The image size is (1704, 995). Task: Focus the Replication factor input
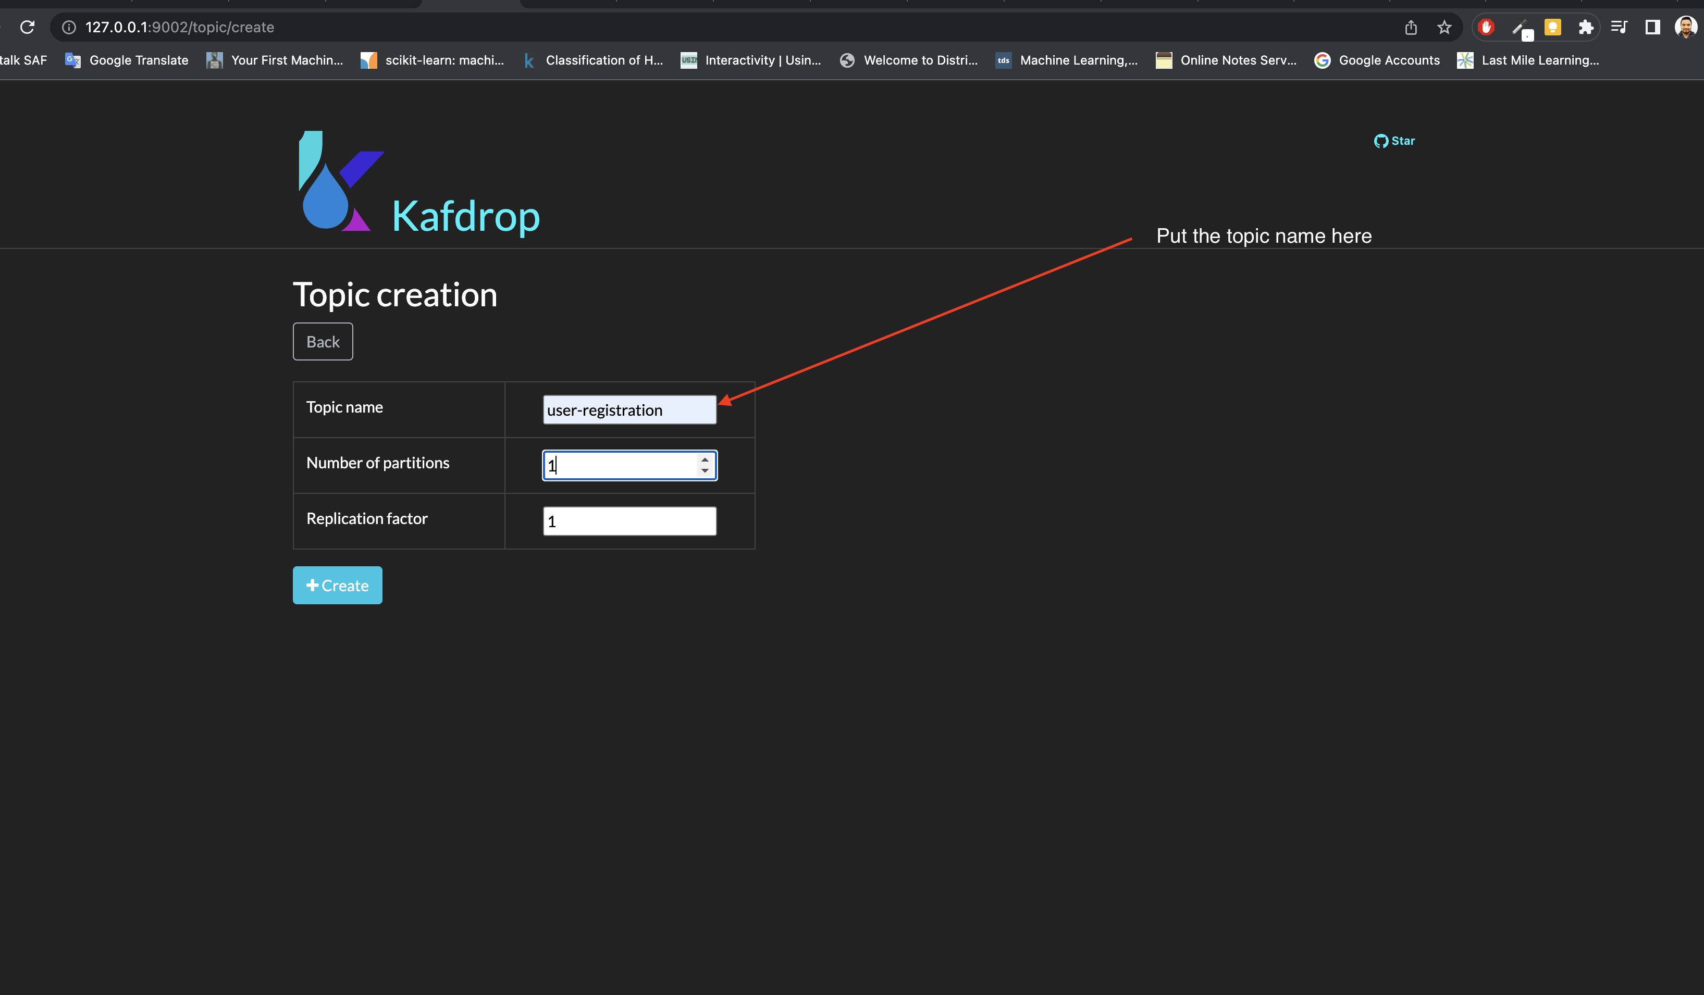[x=629, y=520]
